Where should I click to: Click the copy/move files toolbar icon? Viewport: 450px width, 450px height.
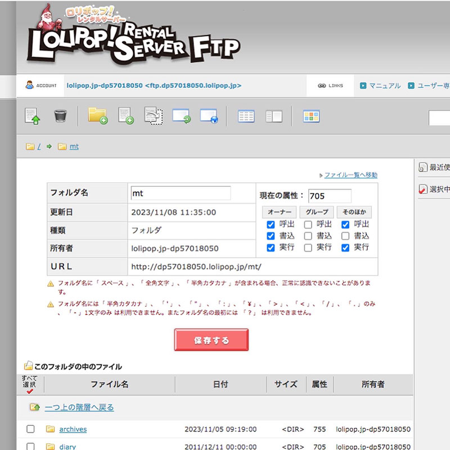pos(153,116)
